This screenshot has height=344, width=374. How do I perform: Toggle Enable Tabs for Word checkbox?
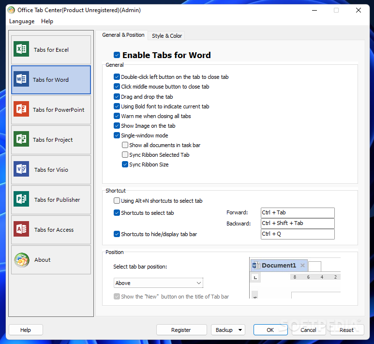pyautogui.click(x=117, y=55)
